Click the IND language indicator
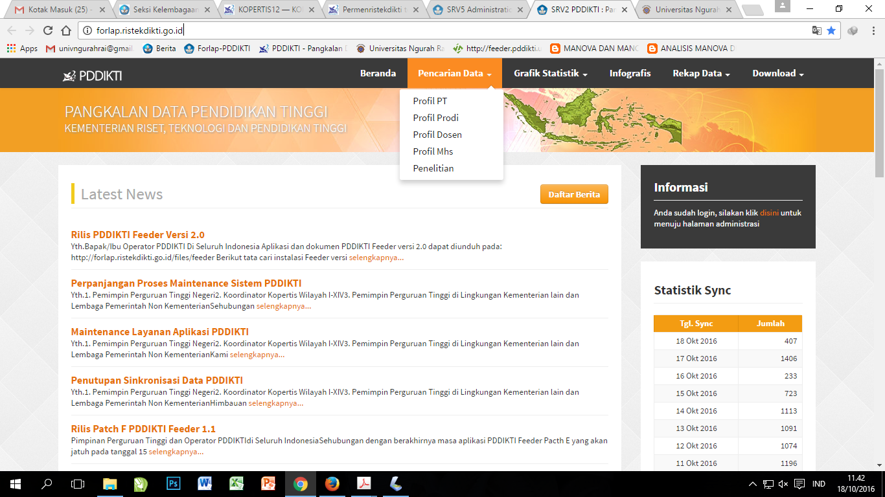This screenshot has width=885, height=497. pyautogui.click(x=819, y=484)
